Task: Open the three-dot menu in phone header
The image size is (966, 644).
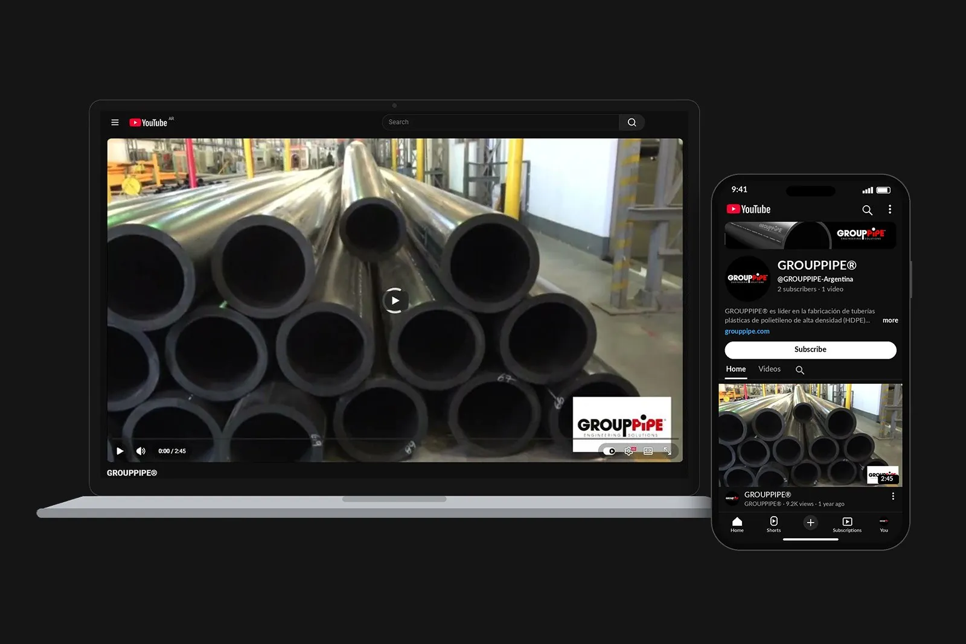Action: coord(889,209)
